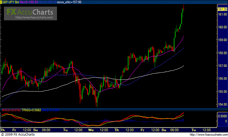
Task: Select the magenta MovS=159.30 indicator label
Action: [29, 2]
